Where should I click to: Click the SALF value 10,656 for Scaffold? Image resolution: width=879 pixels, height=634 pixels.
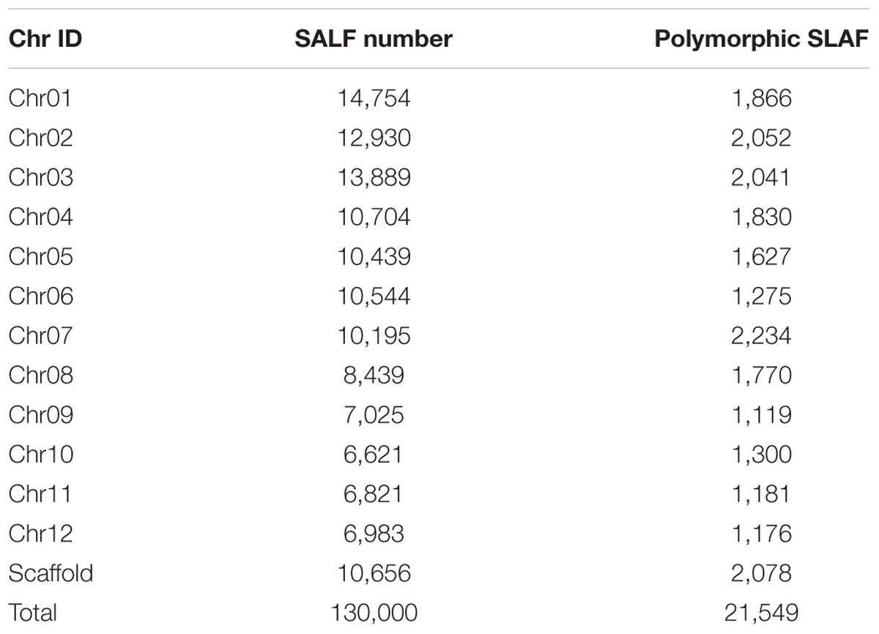[x=373, y=573]
